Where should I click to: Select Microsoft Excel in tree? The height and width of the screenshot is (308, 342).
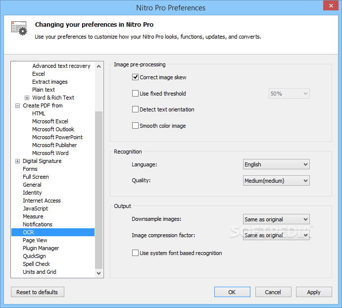[50, 121]
